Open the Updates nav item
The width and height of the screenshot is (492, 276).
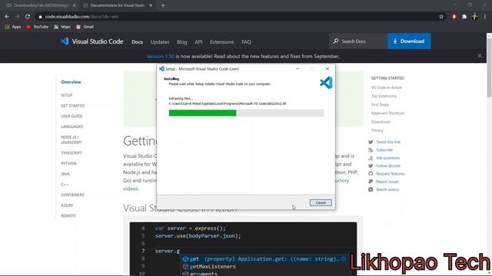[x=160, y=42]
